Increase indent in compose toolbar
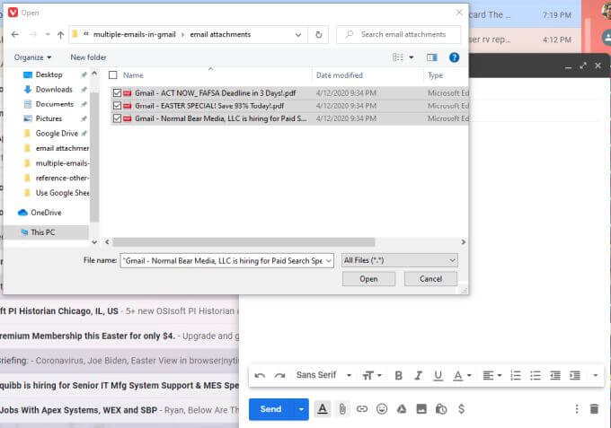611x428 pixels. [x=575, y=375]
